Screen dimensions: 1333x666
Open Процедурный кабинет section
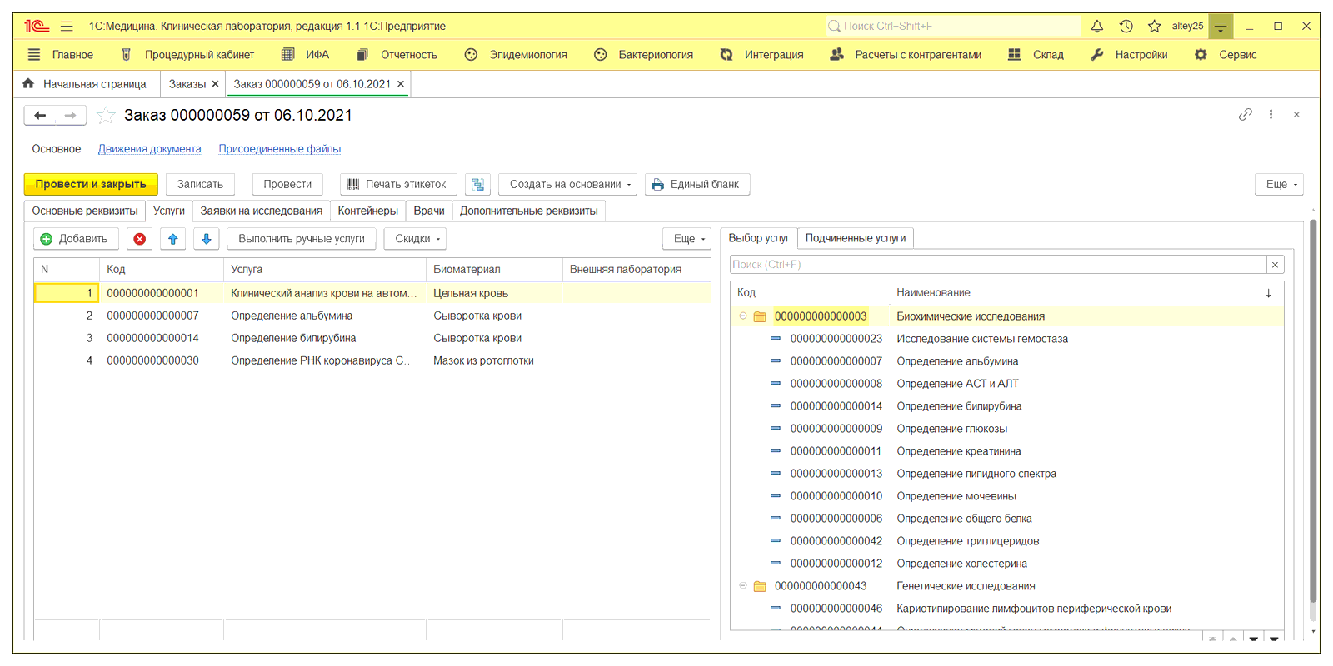(x=187, y=54)
